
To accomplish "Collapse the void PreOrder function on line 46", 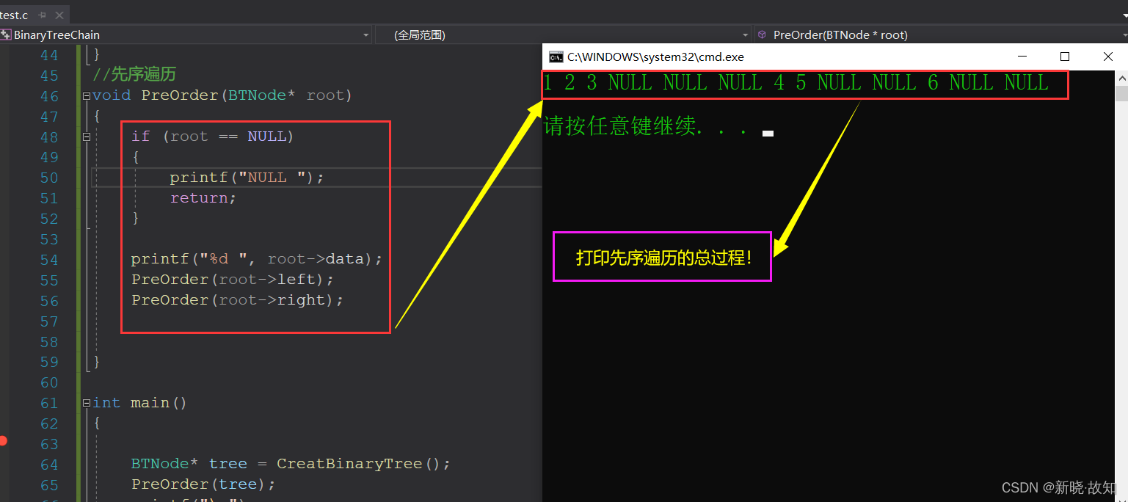I will (x=86, y=95).
